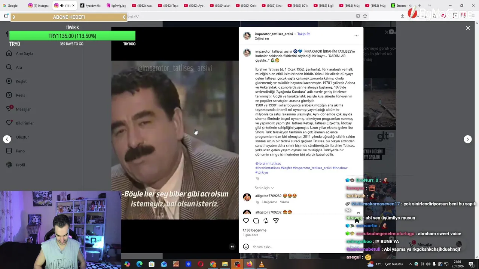Open Pano dashboard in sidebar
The image size is (479, 269).
point(15,151)
